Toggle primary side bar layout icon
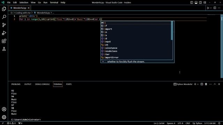The height and width of the screenshot is (125, 223). [192, 2]
